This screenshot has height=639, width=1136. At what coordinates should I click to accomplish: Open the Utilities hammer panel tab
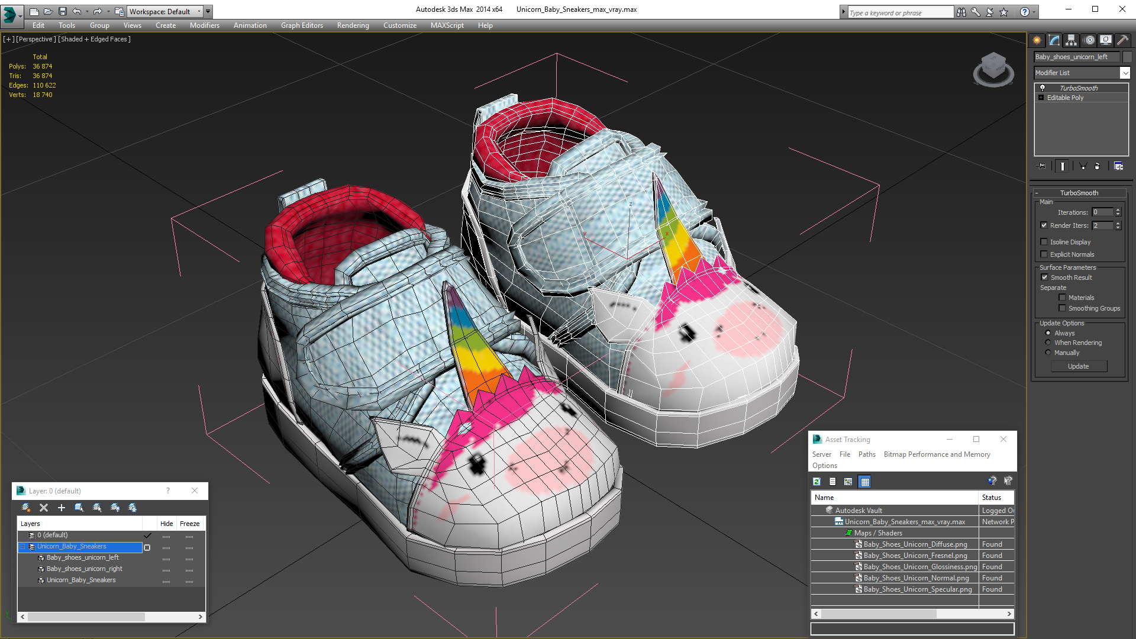point(1122,40)
